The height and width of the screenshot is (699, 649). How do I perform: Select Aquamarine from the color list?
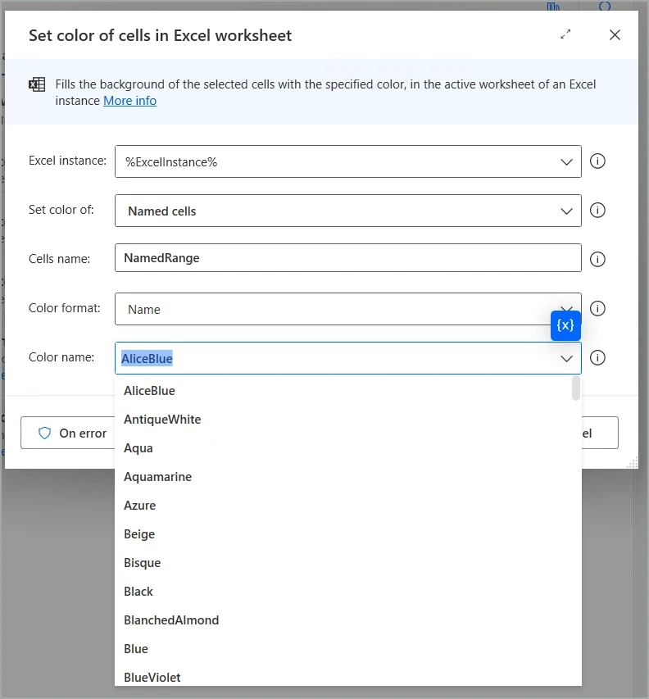[157, 476]
